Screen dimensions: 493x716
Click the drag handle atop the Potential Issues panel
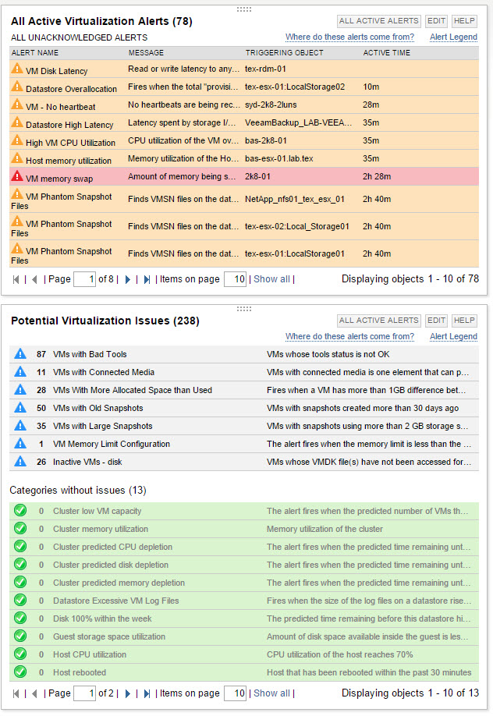[244, 309]
